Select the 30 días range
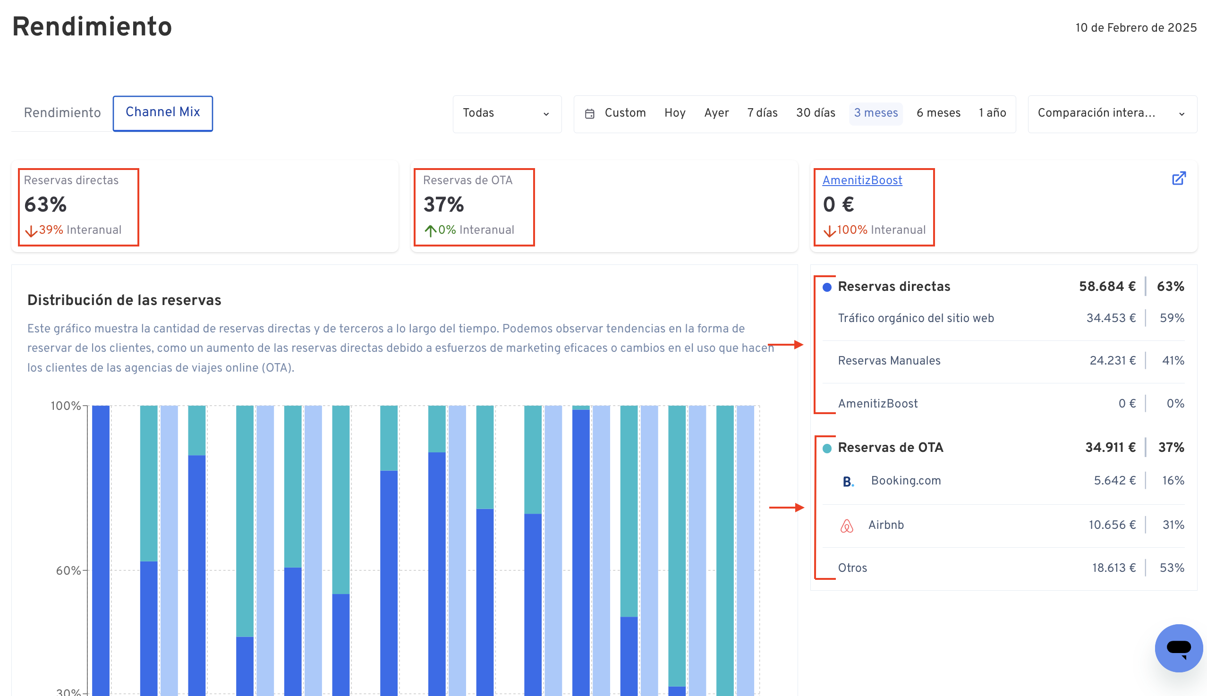1207x696 pixels. (x=816, y=113)
